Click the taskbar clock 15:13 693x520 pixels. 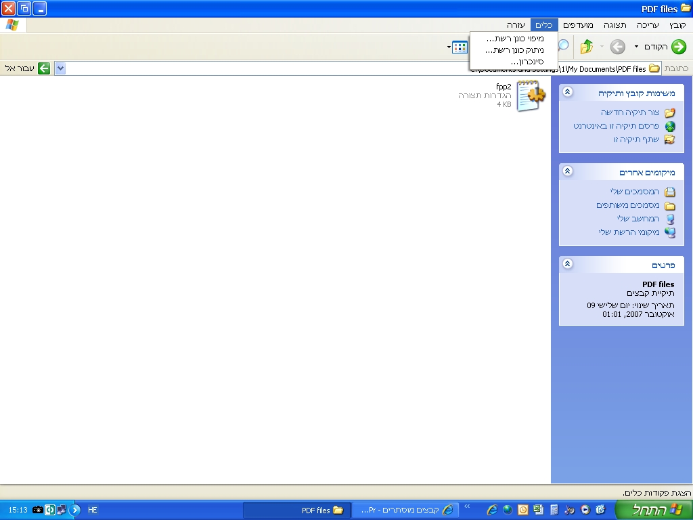tap(18, 510)
